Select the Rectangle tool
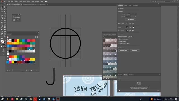 tap(2, 12)
